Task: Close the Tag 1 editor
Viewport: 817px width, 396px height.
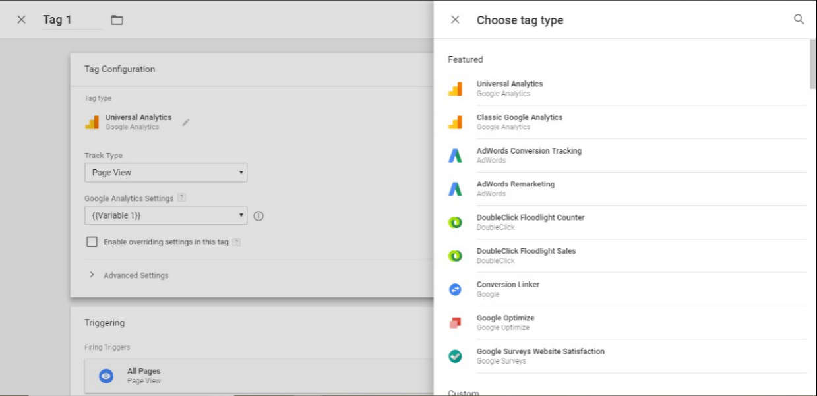Action: coord(21,20)
